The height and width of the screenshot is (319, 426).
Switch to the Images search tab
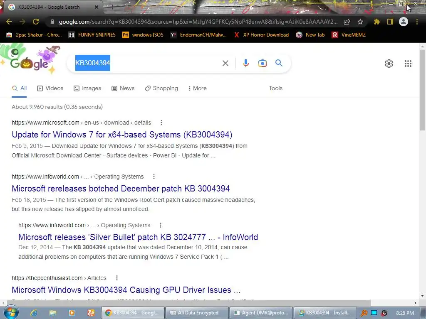click(x=87, y=88)
